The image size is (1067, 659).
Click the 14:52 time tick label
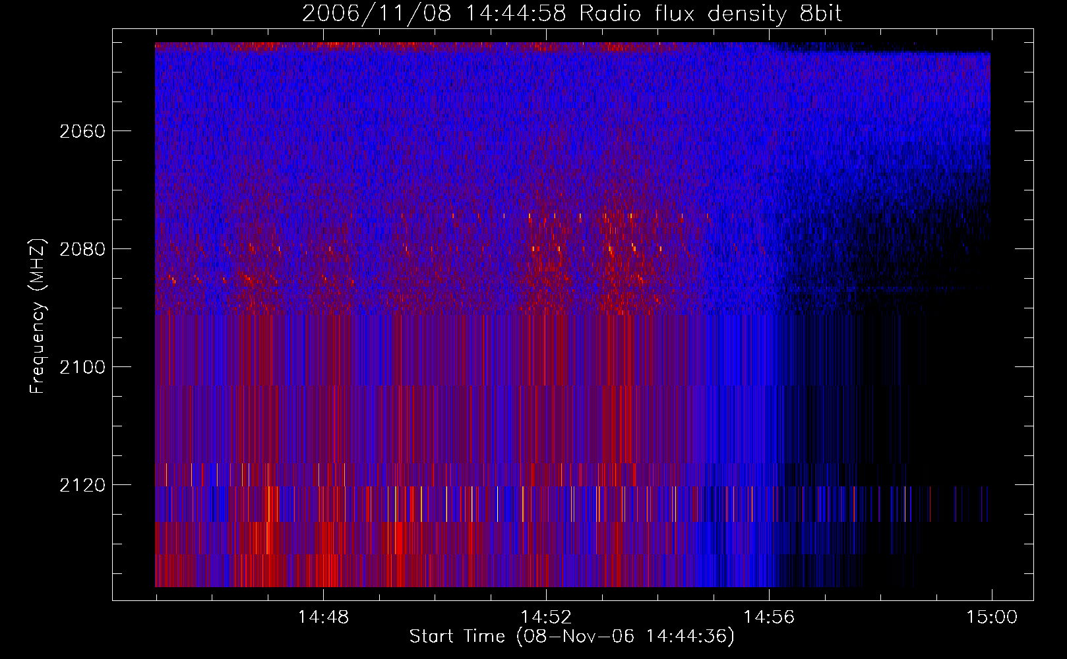tap(546, 617)
